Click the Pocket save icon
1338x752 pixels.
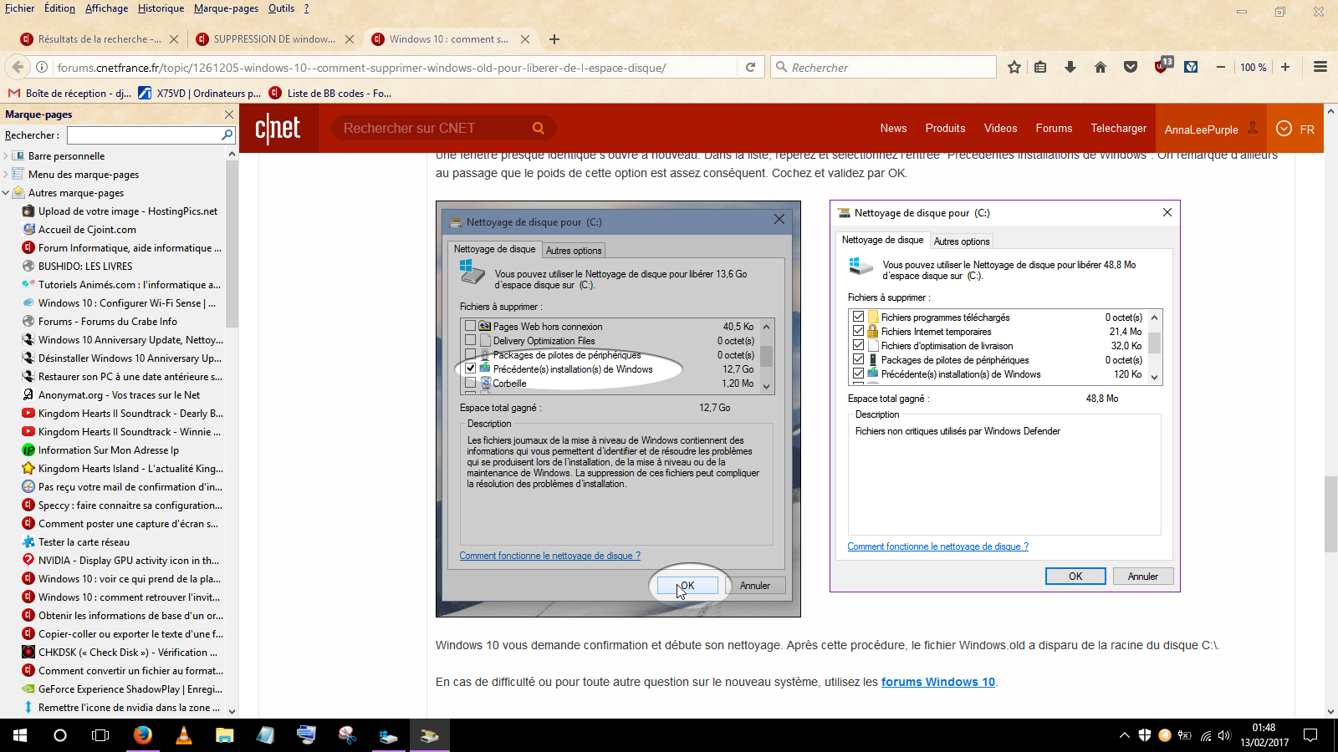[1131, 67]
